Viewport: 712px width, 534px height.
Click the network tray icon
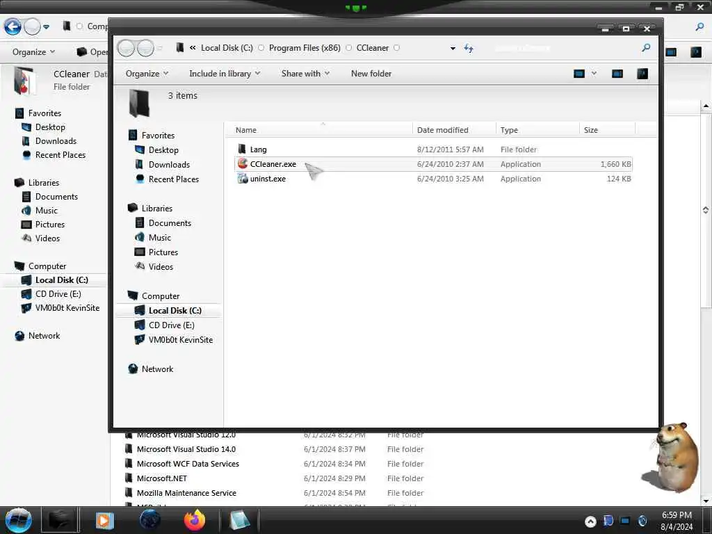point(625,521)
